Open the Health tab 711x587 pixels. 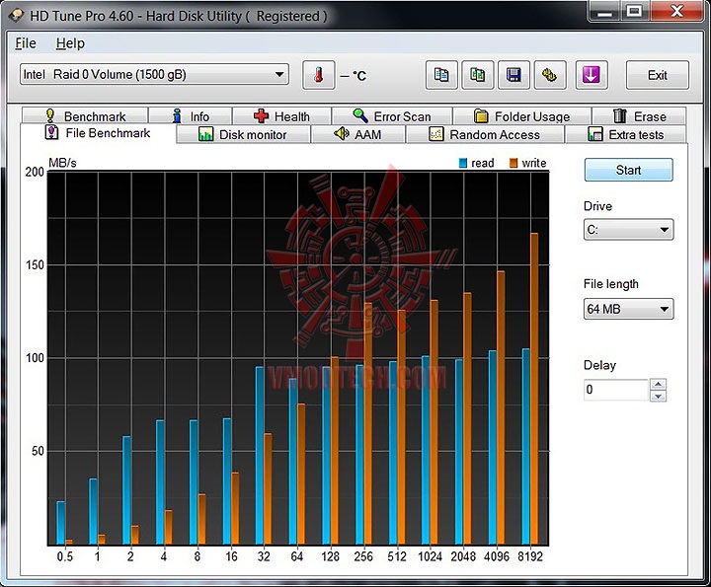(281, 116)
